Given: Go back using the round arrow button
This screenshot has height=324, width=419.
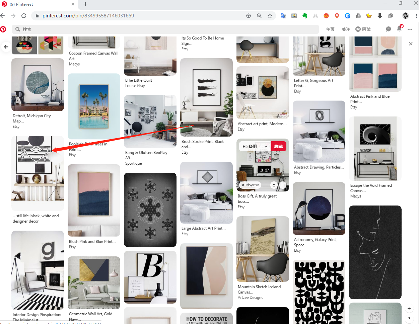Looking at the screenshot, I should [6, 47].
